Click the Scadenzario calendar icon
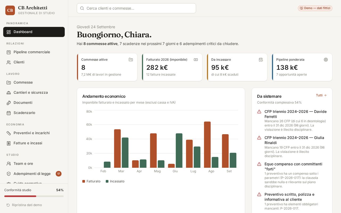 tap(9, 113)
